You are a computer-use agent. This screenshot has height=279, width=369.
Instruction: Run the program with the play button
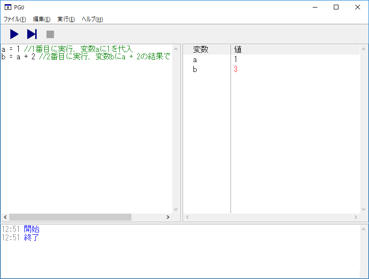pos(14,34)
